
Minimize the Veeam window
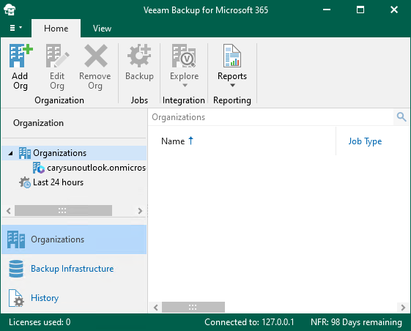tap(327, 10)
